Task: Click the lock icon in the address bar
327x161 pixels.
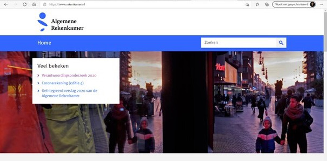Action: pos(45,4)
